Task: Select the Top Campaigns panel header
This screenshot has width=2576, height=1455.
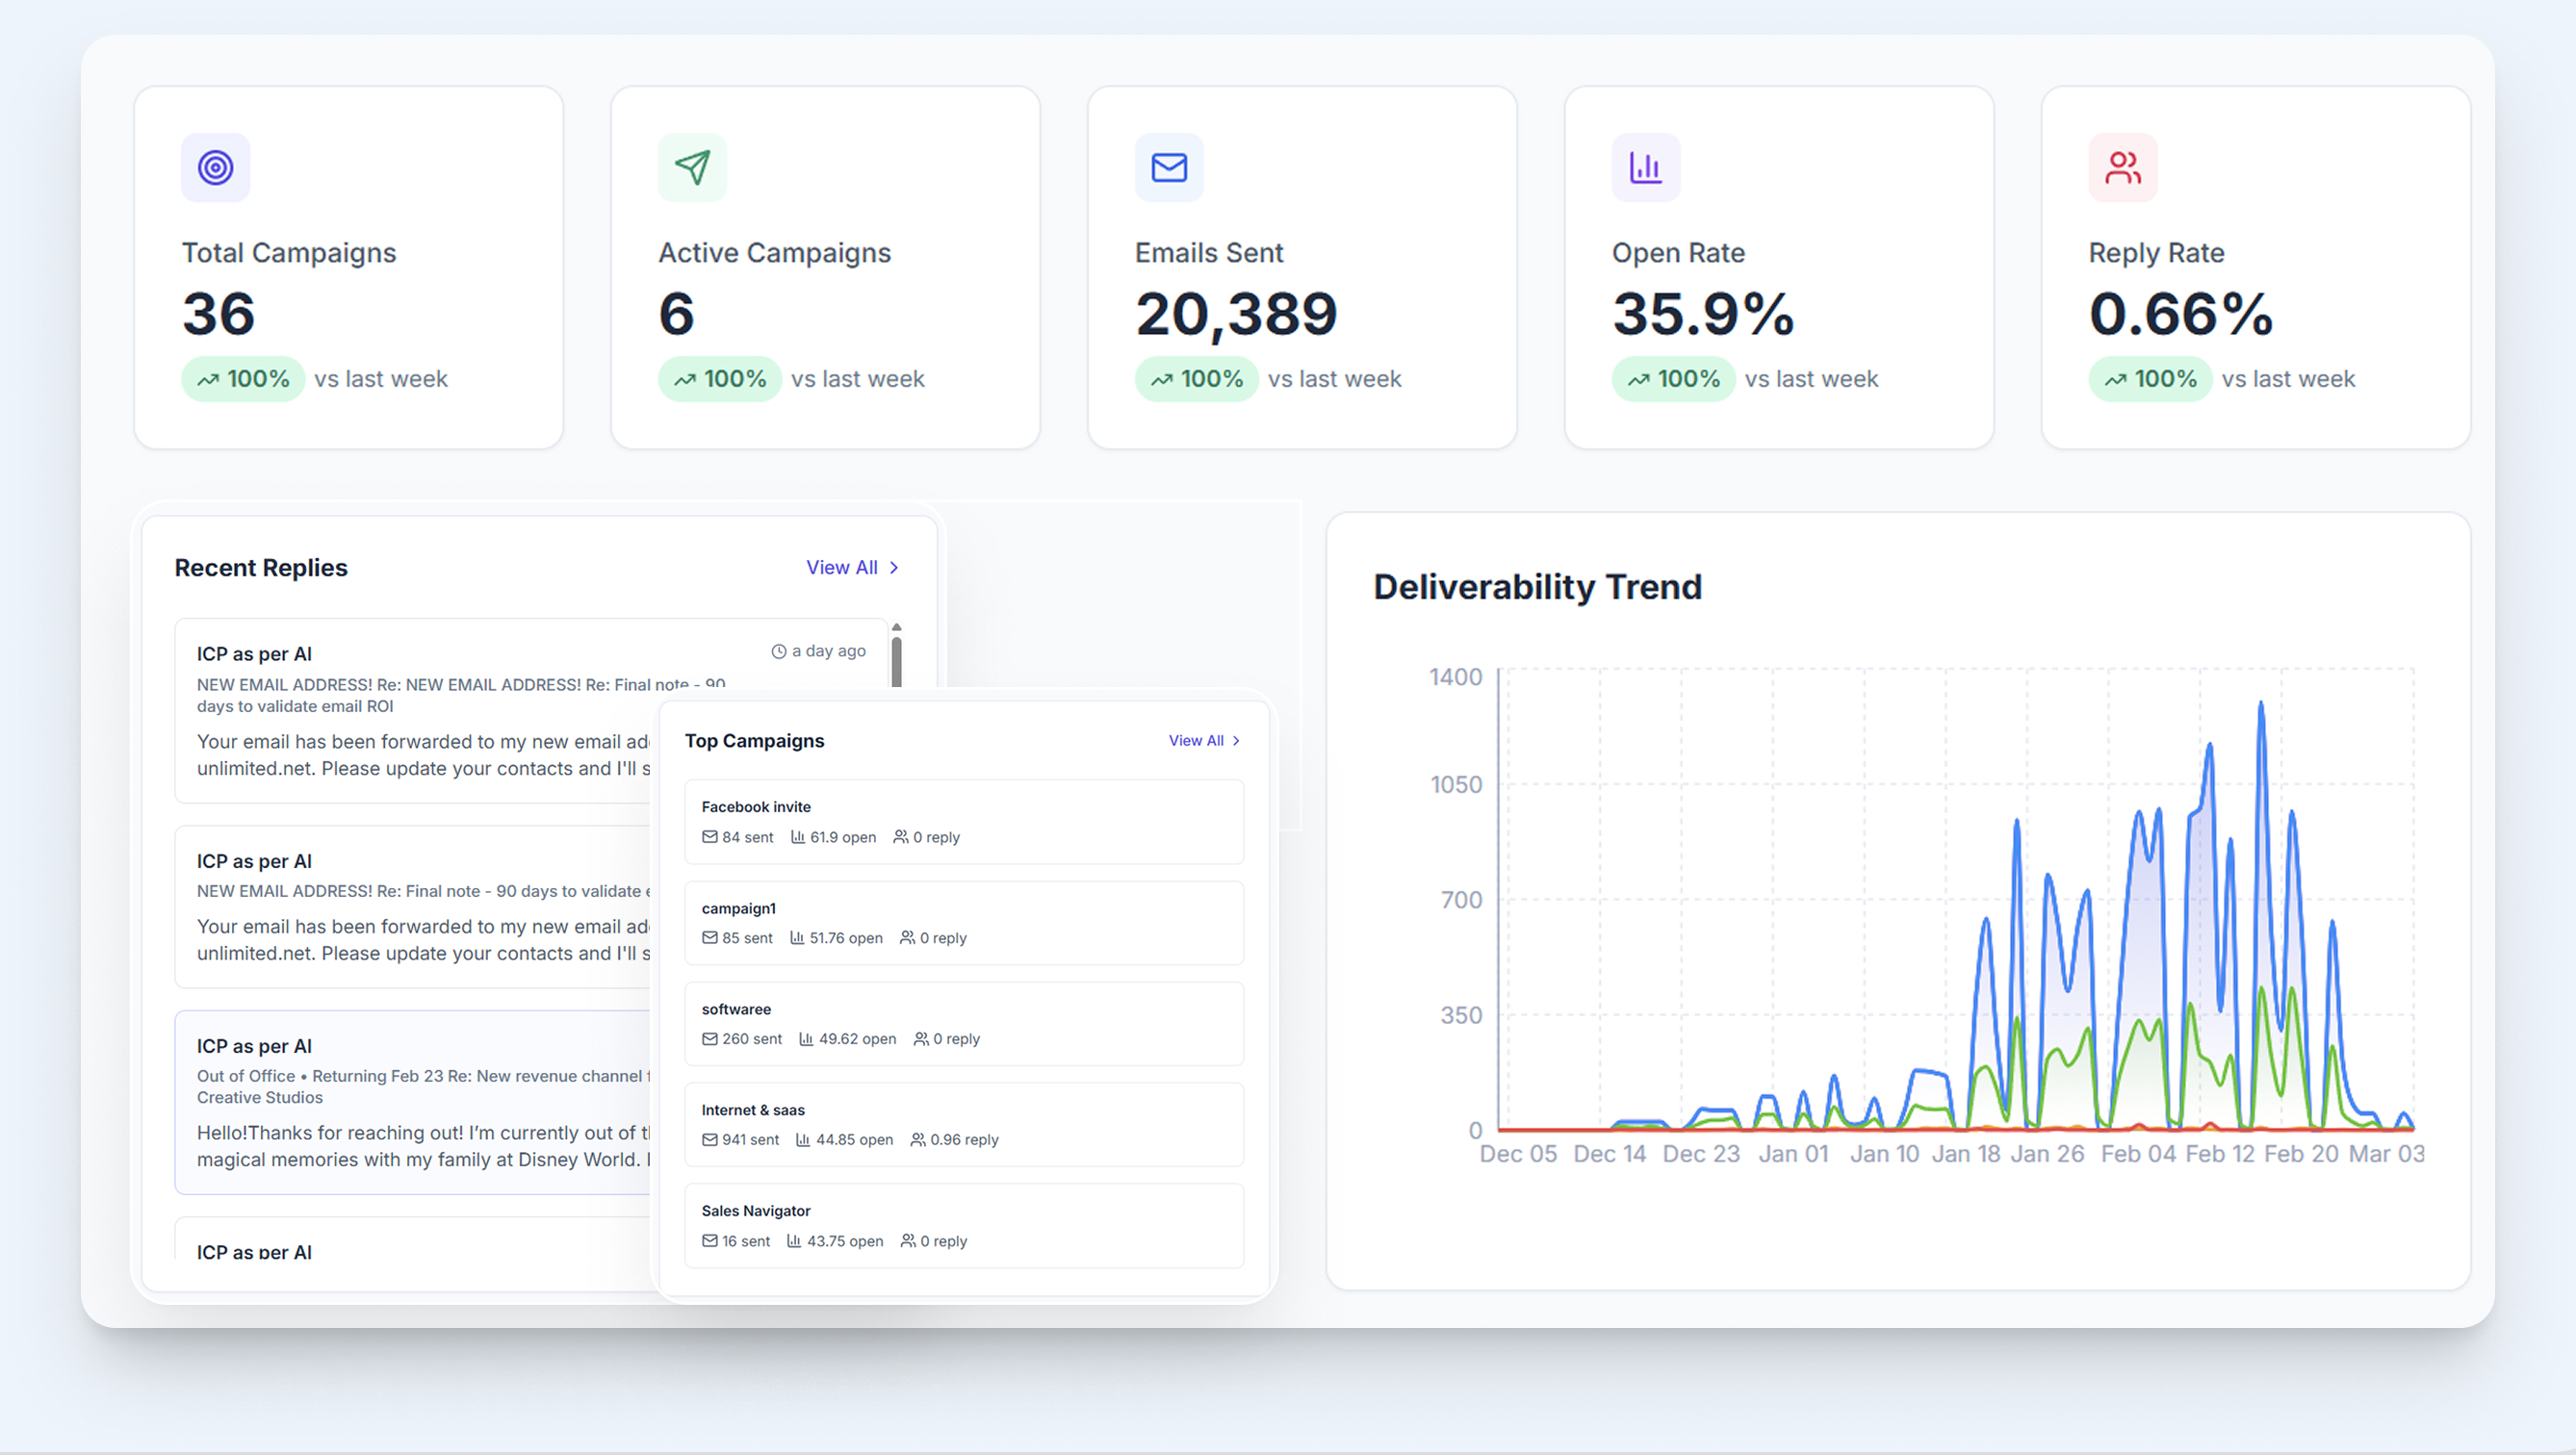Action: tap(754, 740)
